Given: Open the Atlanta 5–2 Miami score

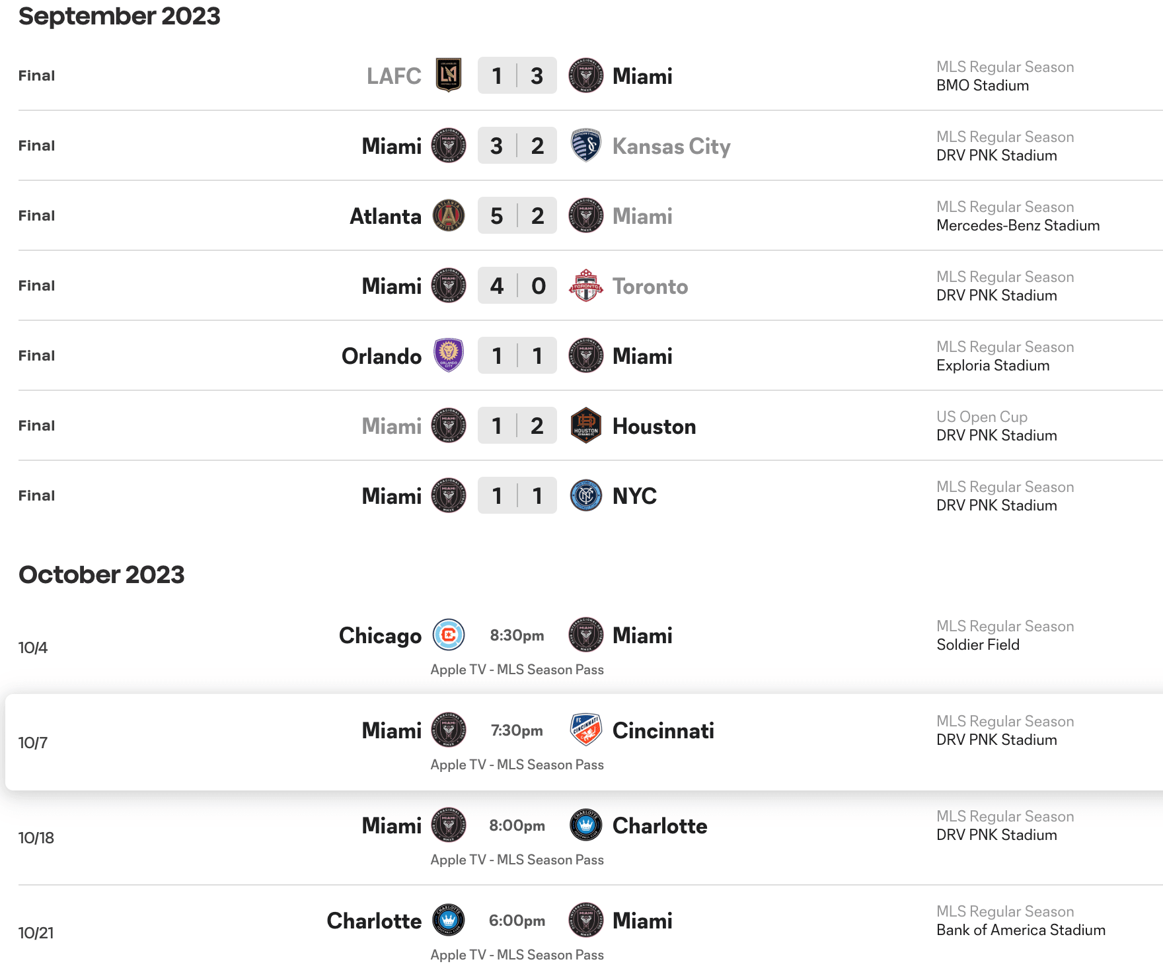Looking at the screenshot, I should click(517, 215).
